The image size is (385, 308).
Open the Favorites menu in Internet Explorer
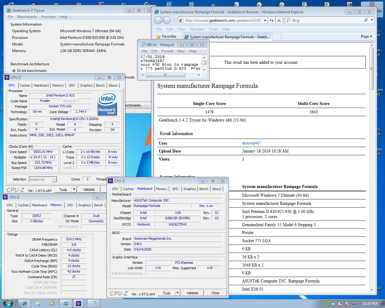coord(197,29)
